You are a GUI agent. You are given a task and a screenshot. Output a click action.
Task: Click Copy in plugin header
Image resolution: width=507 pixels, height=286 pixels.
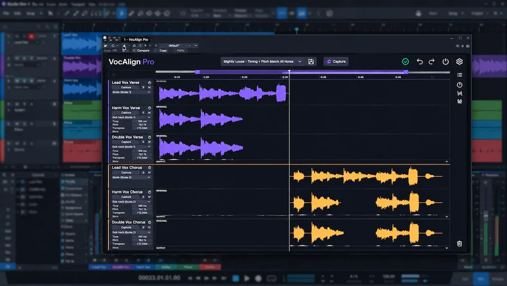(x=163, y=51)
